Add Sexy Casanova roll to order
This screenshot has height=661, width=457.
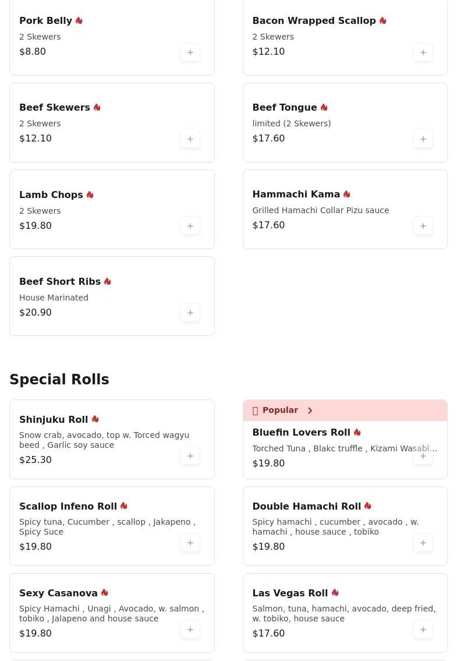tap(190, 630)
